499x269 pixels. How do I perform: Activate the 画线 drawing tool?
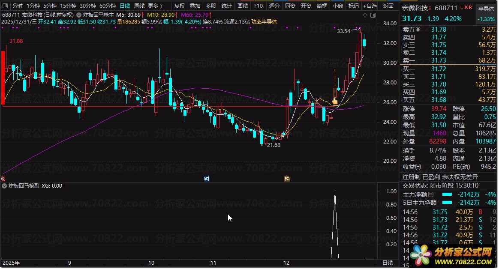point(243,6)
